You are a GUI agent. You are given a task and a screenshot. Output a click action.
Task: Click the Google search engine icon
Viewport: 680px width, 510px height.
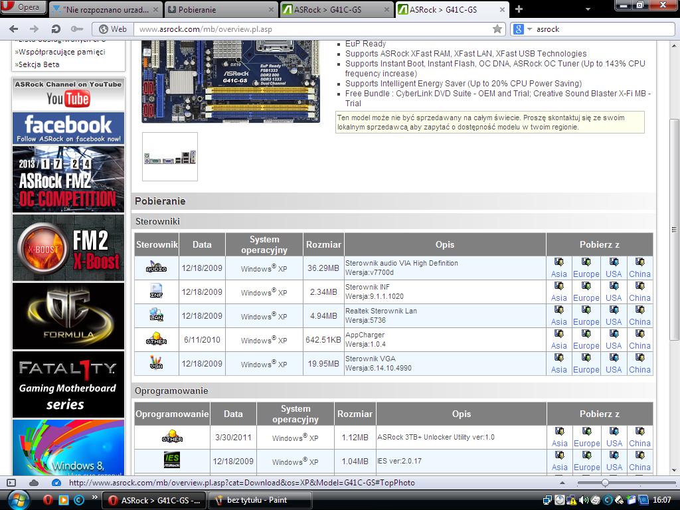click(518, 29)
